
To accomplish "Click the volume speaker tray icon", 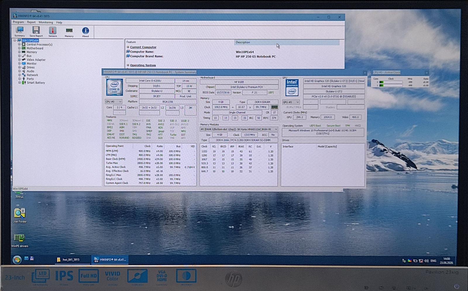I will coord(426,261).
